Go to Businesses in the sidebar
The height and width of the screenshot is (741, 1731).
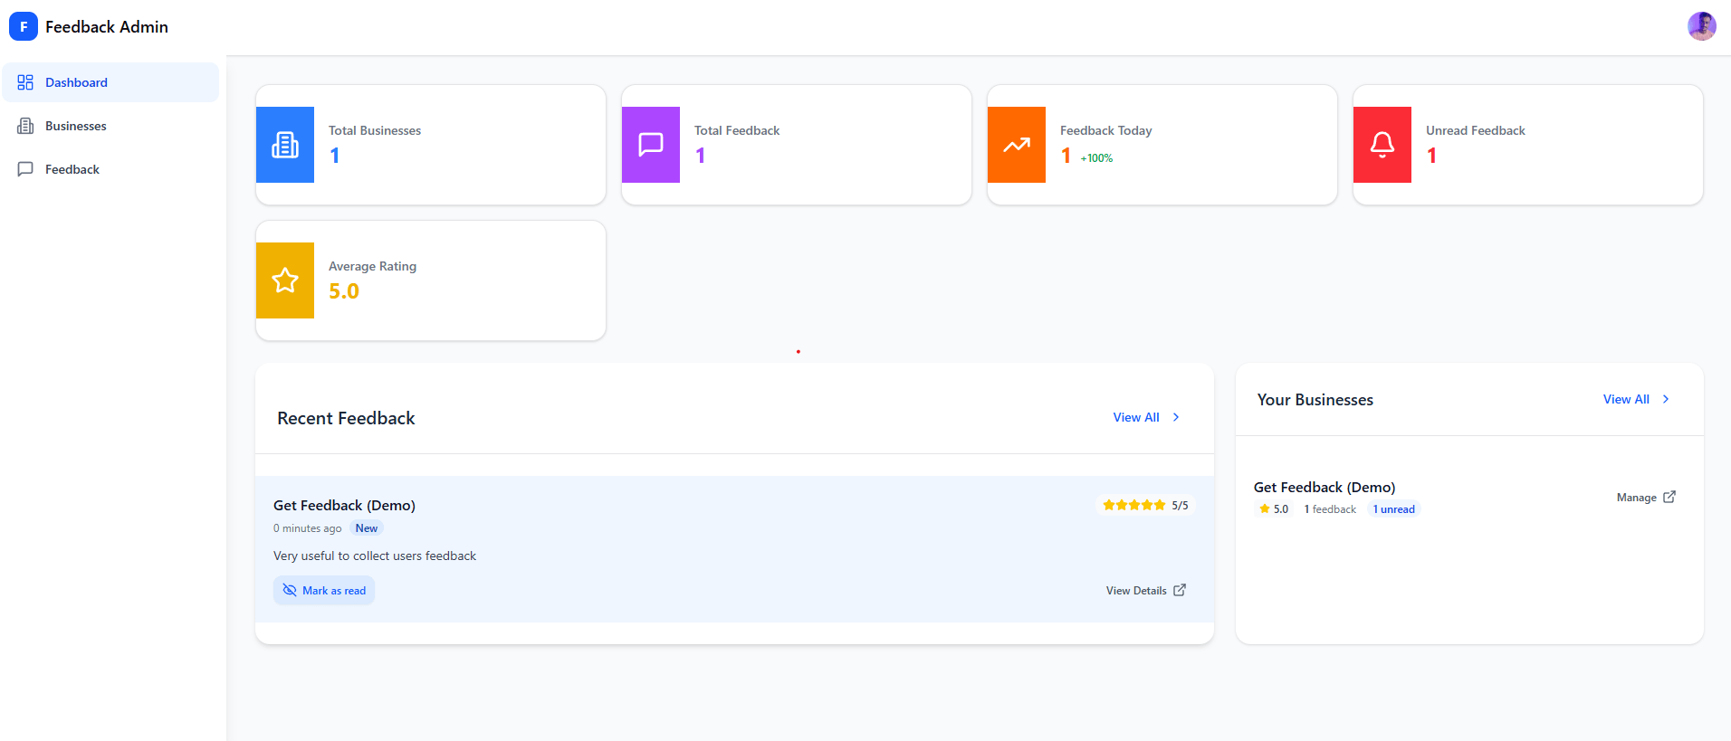[110, 126]
